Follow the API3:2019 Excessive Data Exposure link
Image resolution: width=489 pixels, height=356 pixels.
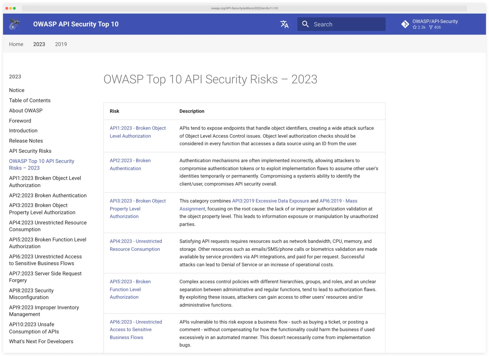point(271,201)
